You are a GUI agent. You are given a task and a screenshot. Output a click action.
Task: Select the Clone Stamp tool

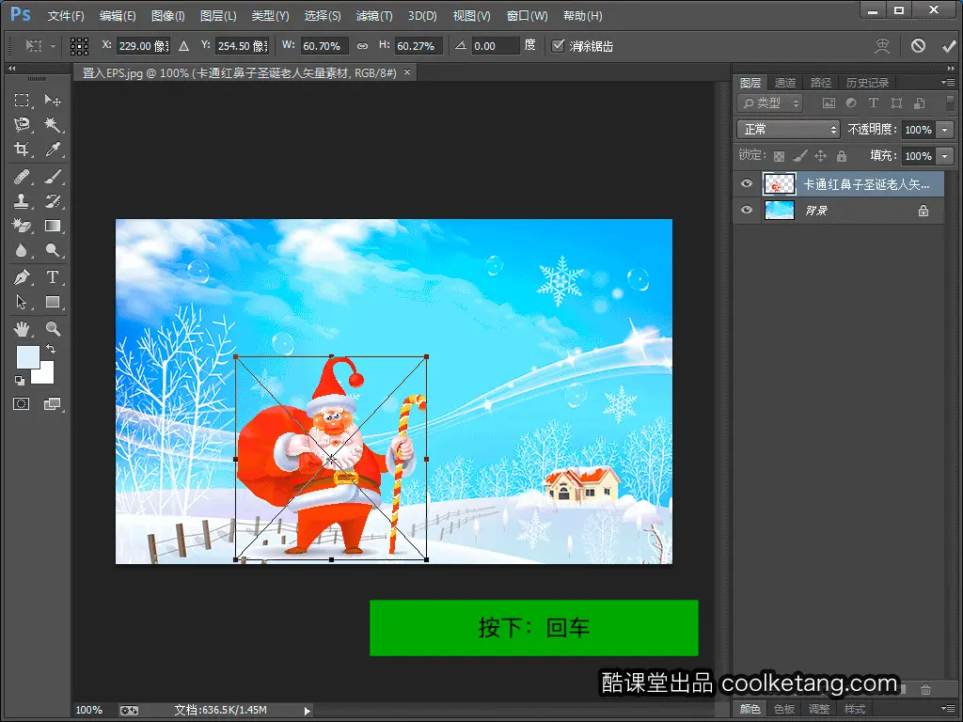coord(22,201)
